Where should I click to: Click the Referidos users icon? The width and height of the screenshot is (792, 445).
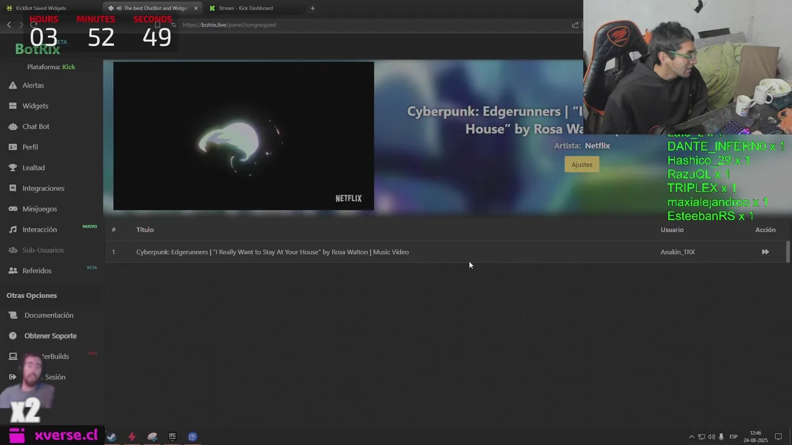click(x=12, y=271)
